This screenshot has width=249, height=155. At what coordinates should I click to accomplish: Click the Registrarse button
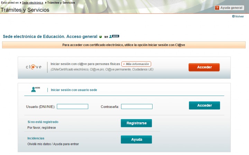pos(136,123)
